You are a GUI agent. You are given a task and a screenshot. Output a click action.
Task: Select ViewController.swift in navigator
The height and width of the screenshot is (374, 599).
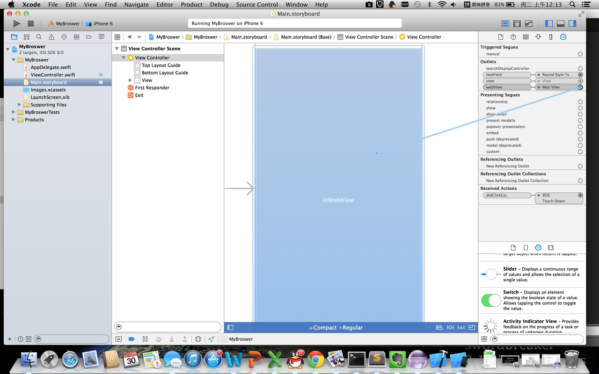point(53,75)
